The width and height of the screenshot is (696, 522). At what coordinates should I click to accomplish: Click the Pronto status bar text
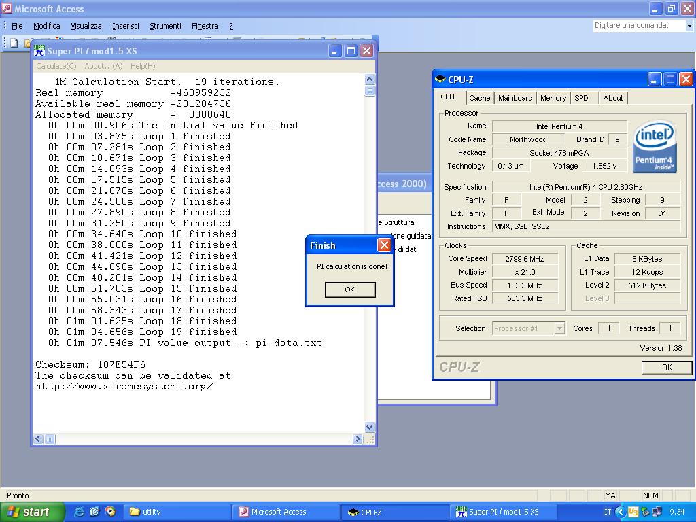(x=18, y=495)
